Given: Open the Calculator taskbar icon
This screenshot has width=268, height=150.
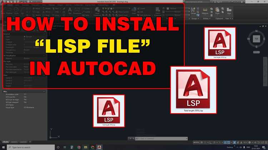Looking at the screenshot, I should tap(72, 147).
